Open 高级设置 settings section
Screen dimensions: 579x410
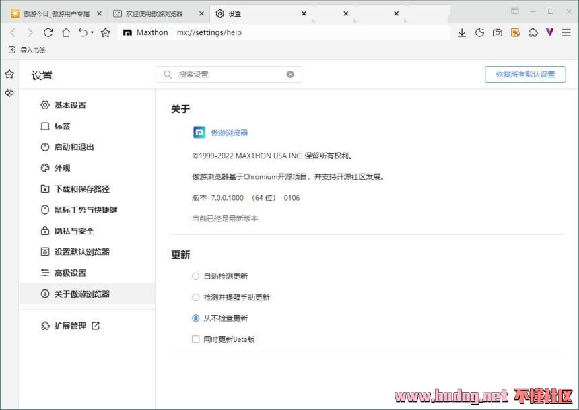pos(70,273)
